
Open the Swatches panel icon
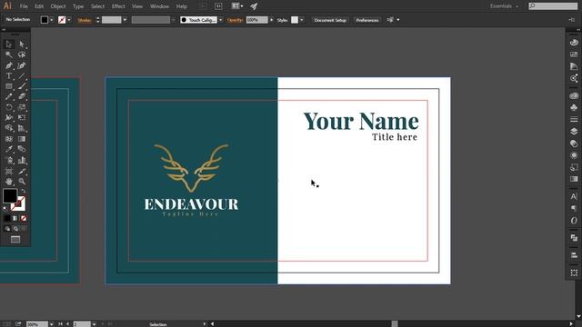point(574,54)
